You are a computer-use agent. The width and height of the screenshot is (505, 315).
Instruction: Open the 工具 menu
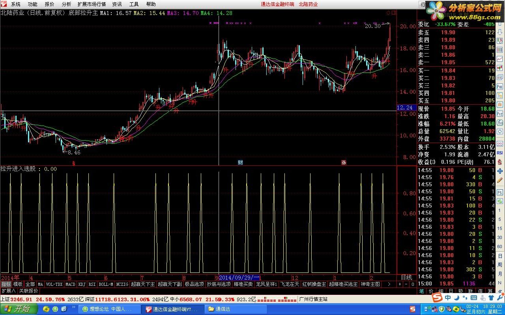134,4
